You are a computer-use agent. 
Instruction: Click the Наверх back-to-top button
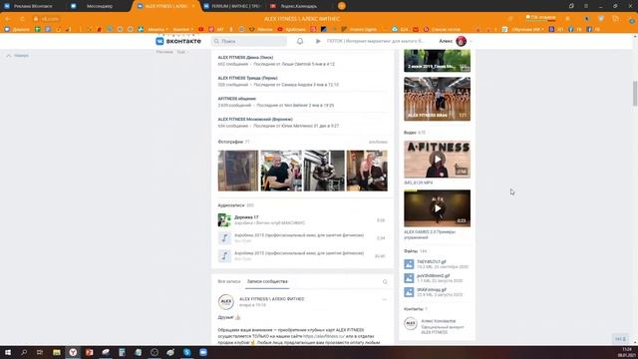point(18,56)
